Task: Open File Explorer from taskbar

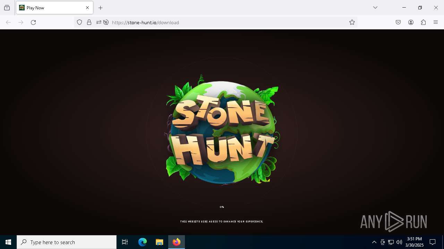Action: [160, 242]
